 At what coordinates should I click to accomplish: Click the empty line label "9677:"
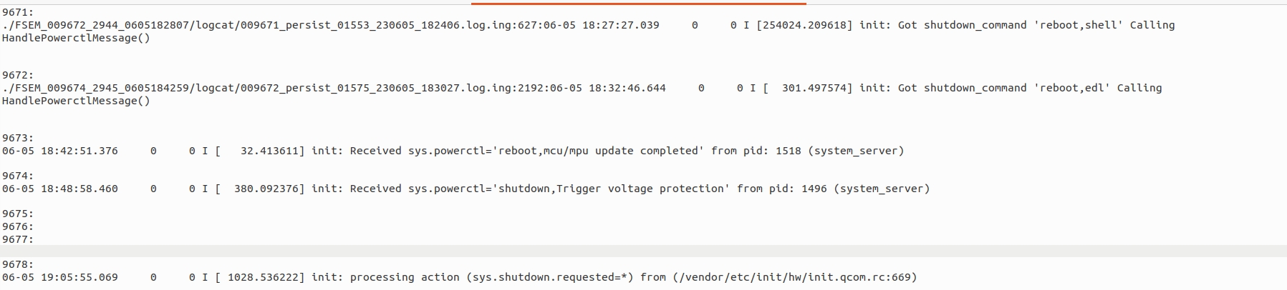(18, 239)
